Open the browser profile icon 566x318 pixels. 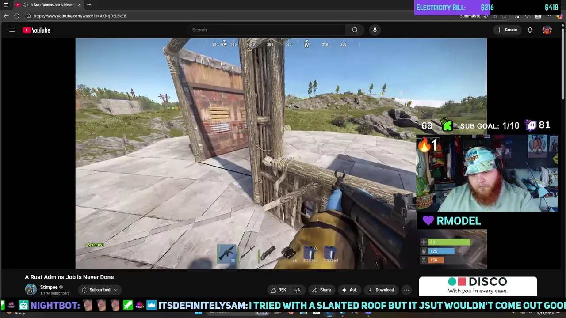(x=538, y=16)
